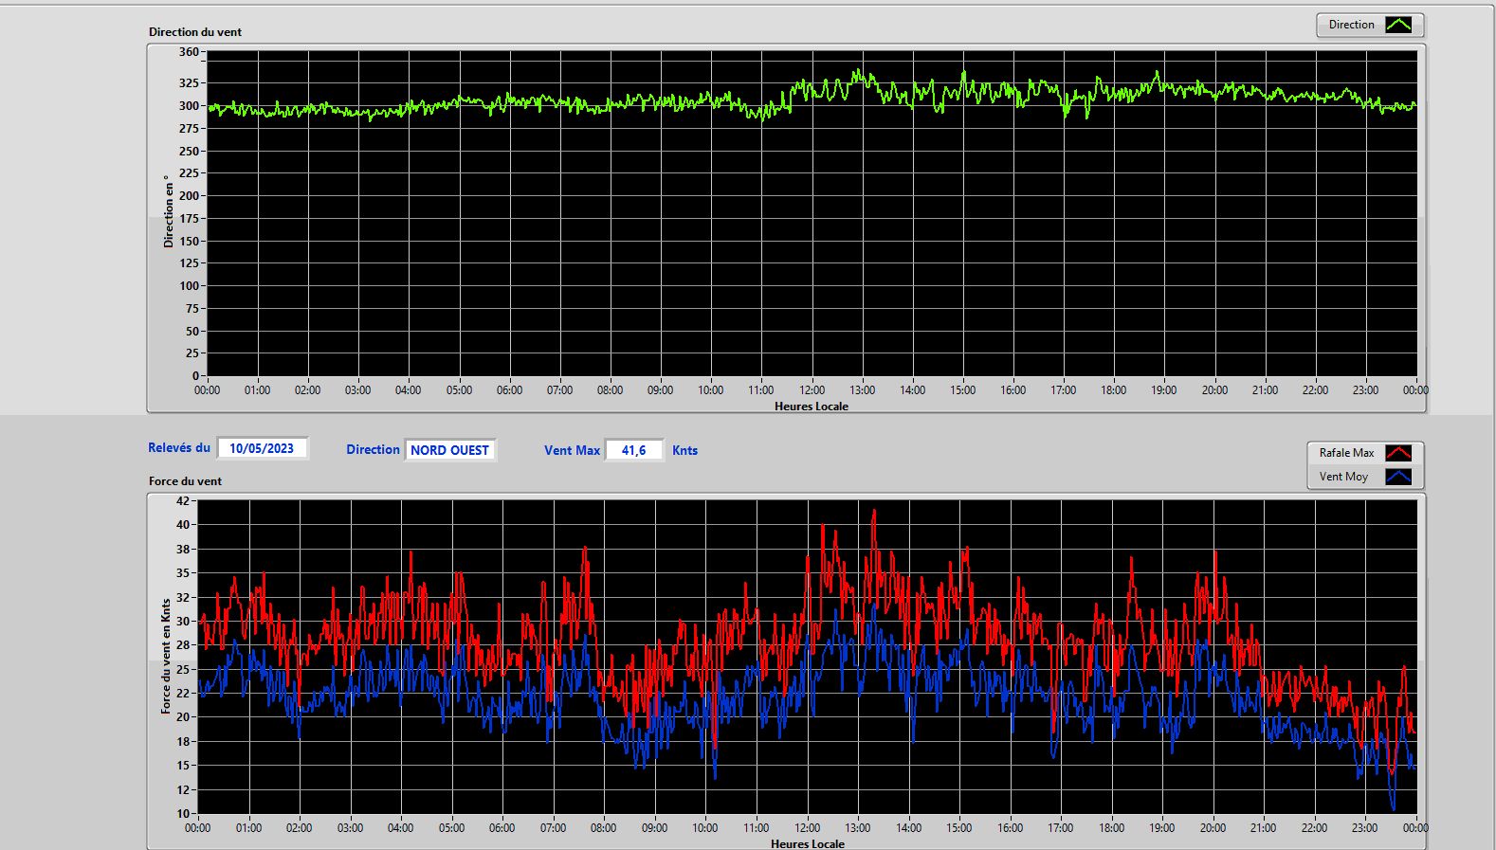The height and width of the screenshot is (850, 1496).
Task: Click the red gust peak near 13:00
Action: 873,512
